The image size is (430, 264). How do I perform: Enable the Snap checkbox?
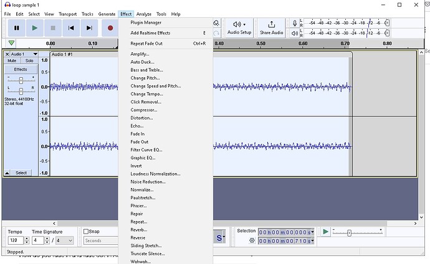pos(86,232)
